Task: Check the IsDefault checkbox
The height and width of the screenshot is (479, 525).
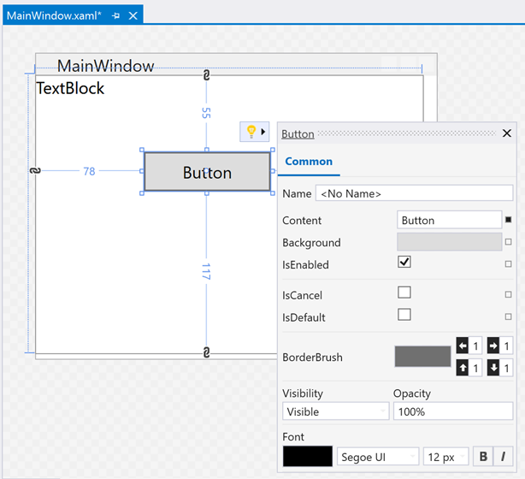Action: click(404, 315)
